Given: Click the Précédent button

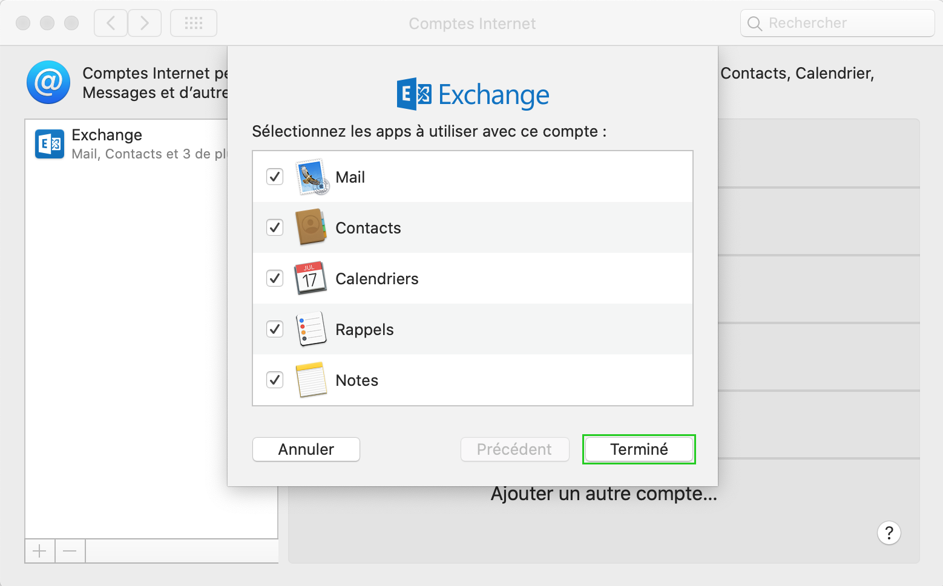Looking at the screenshot, I should point(514,449).
